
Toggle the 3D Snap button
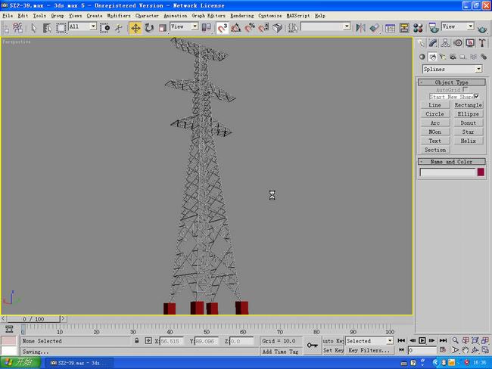tap(222, 28)
